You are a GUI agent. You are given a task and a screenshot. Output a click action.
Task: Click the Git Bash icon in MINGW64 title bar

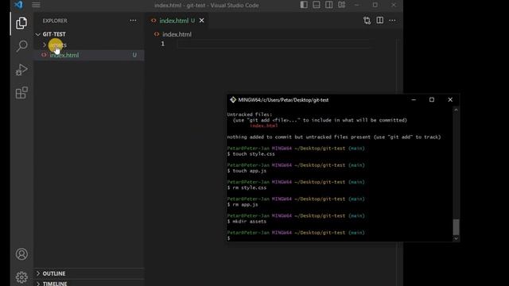(x=233, y=100)
